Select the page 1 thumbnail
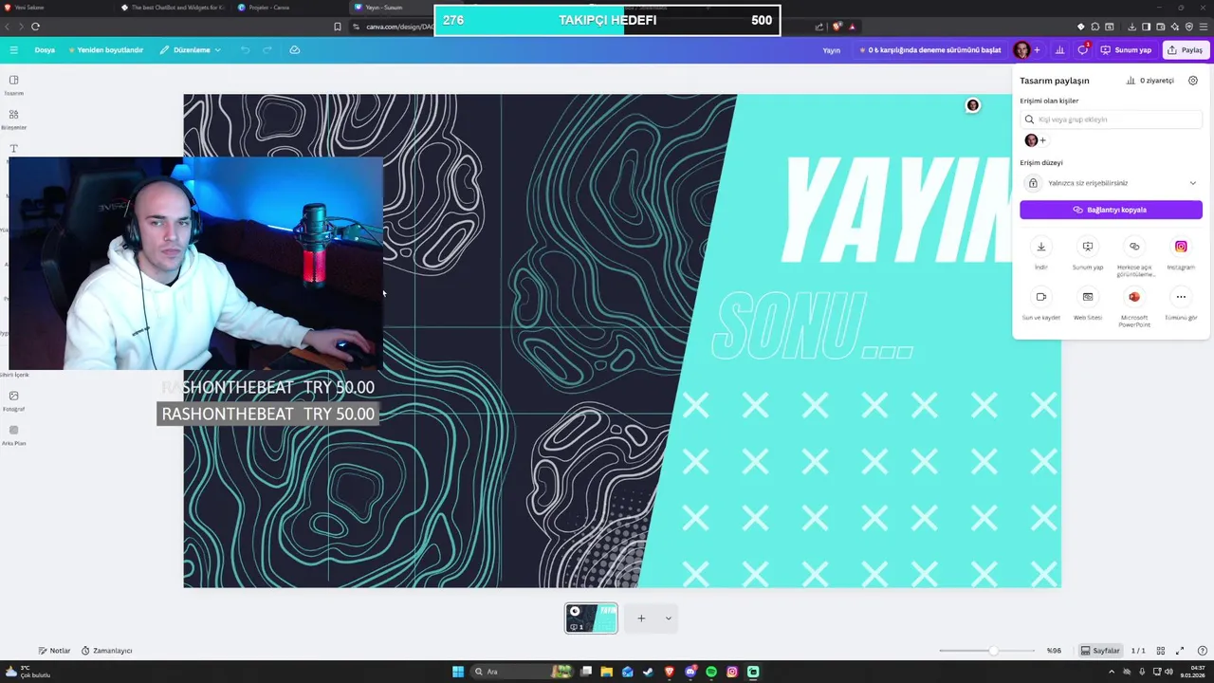 pos(591,618)
